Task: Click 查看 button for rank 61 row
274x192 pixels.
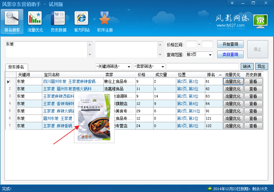Action: 253,81
